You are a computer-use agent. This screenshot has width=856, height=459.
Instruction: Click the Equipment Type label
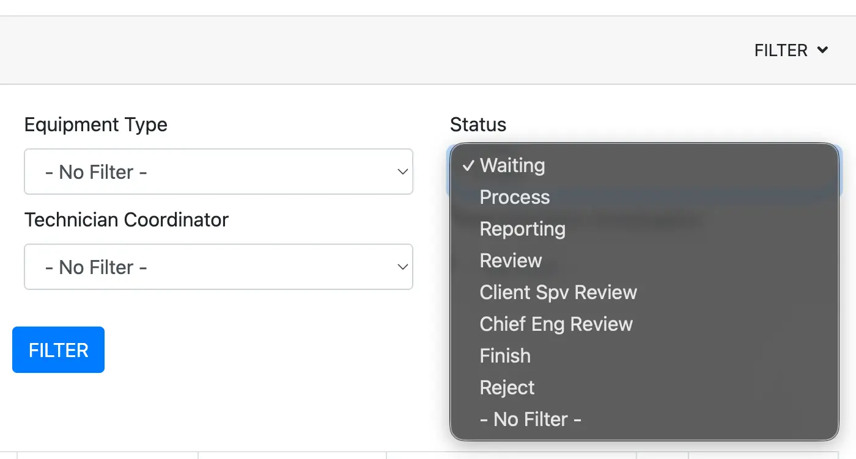(96, 125)
